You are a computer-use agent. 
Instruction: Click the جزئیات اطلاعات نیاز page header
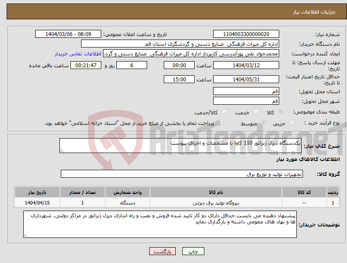coord(314,12)
